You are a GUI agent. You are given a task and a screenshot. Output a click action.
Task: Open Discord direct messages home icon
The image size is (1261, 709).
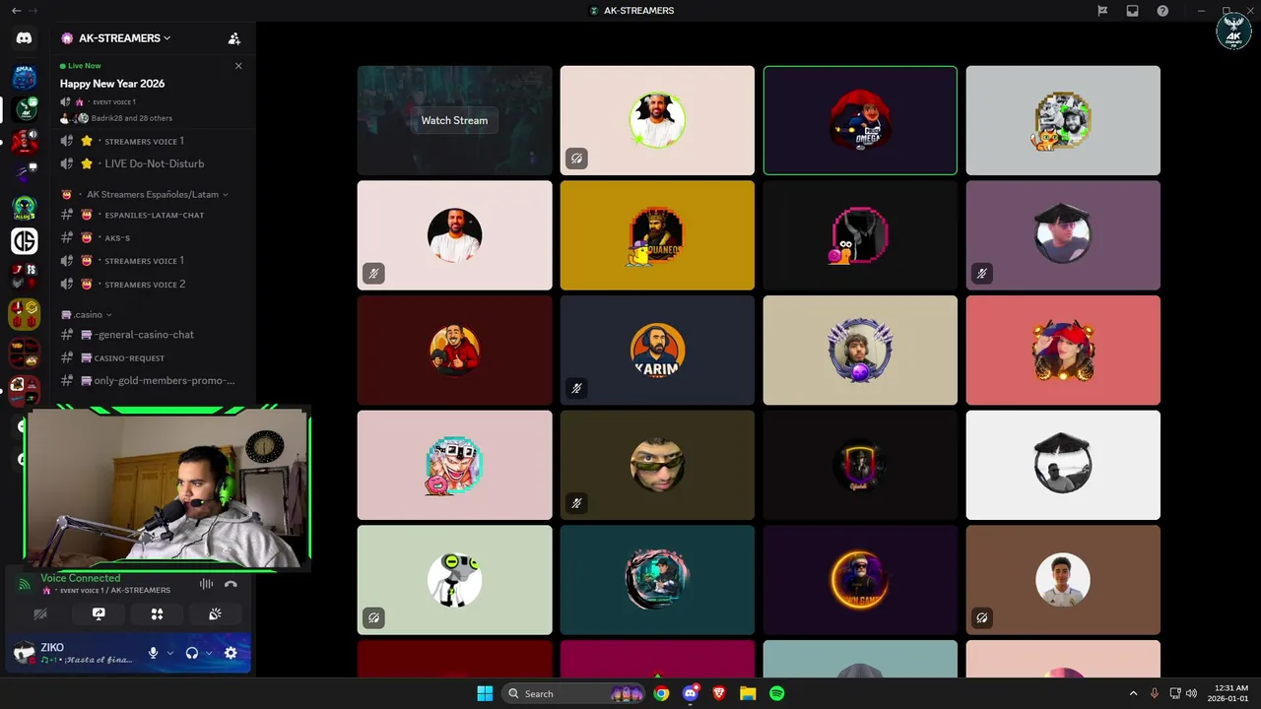pos(25,38)
